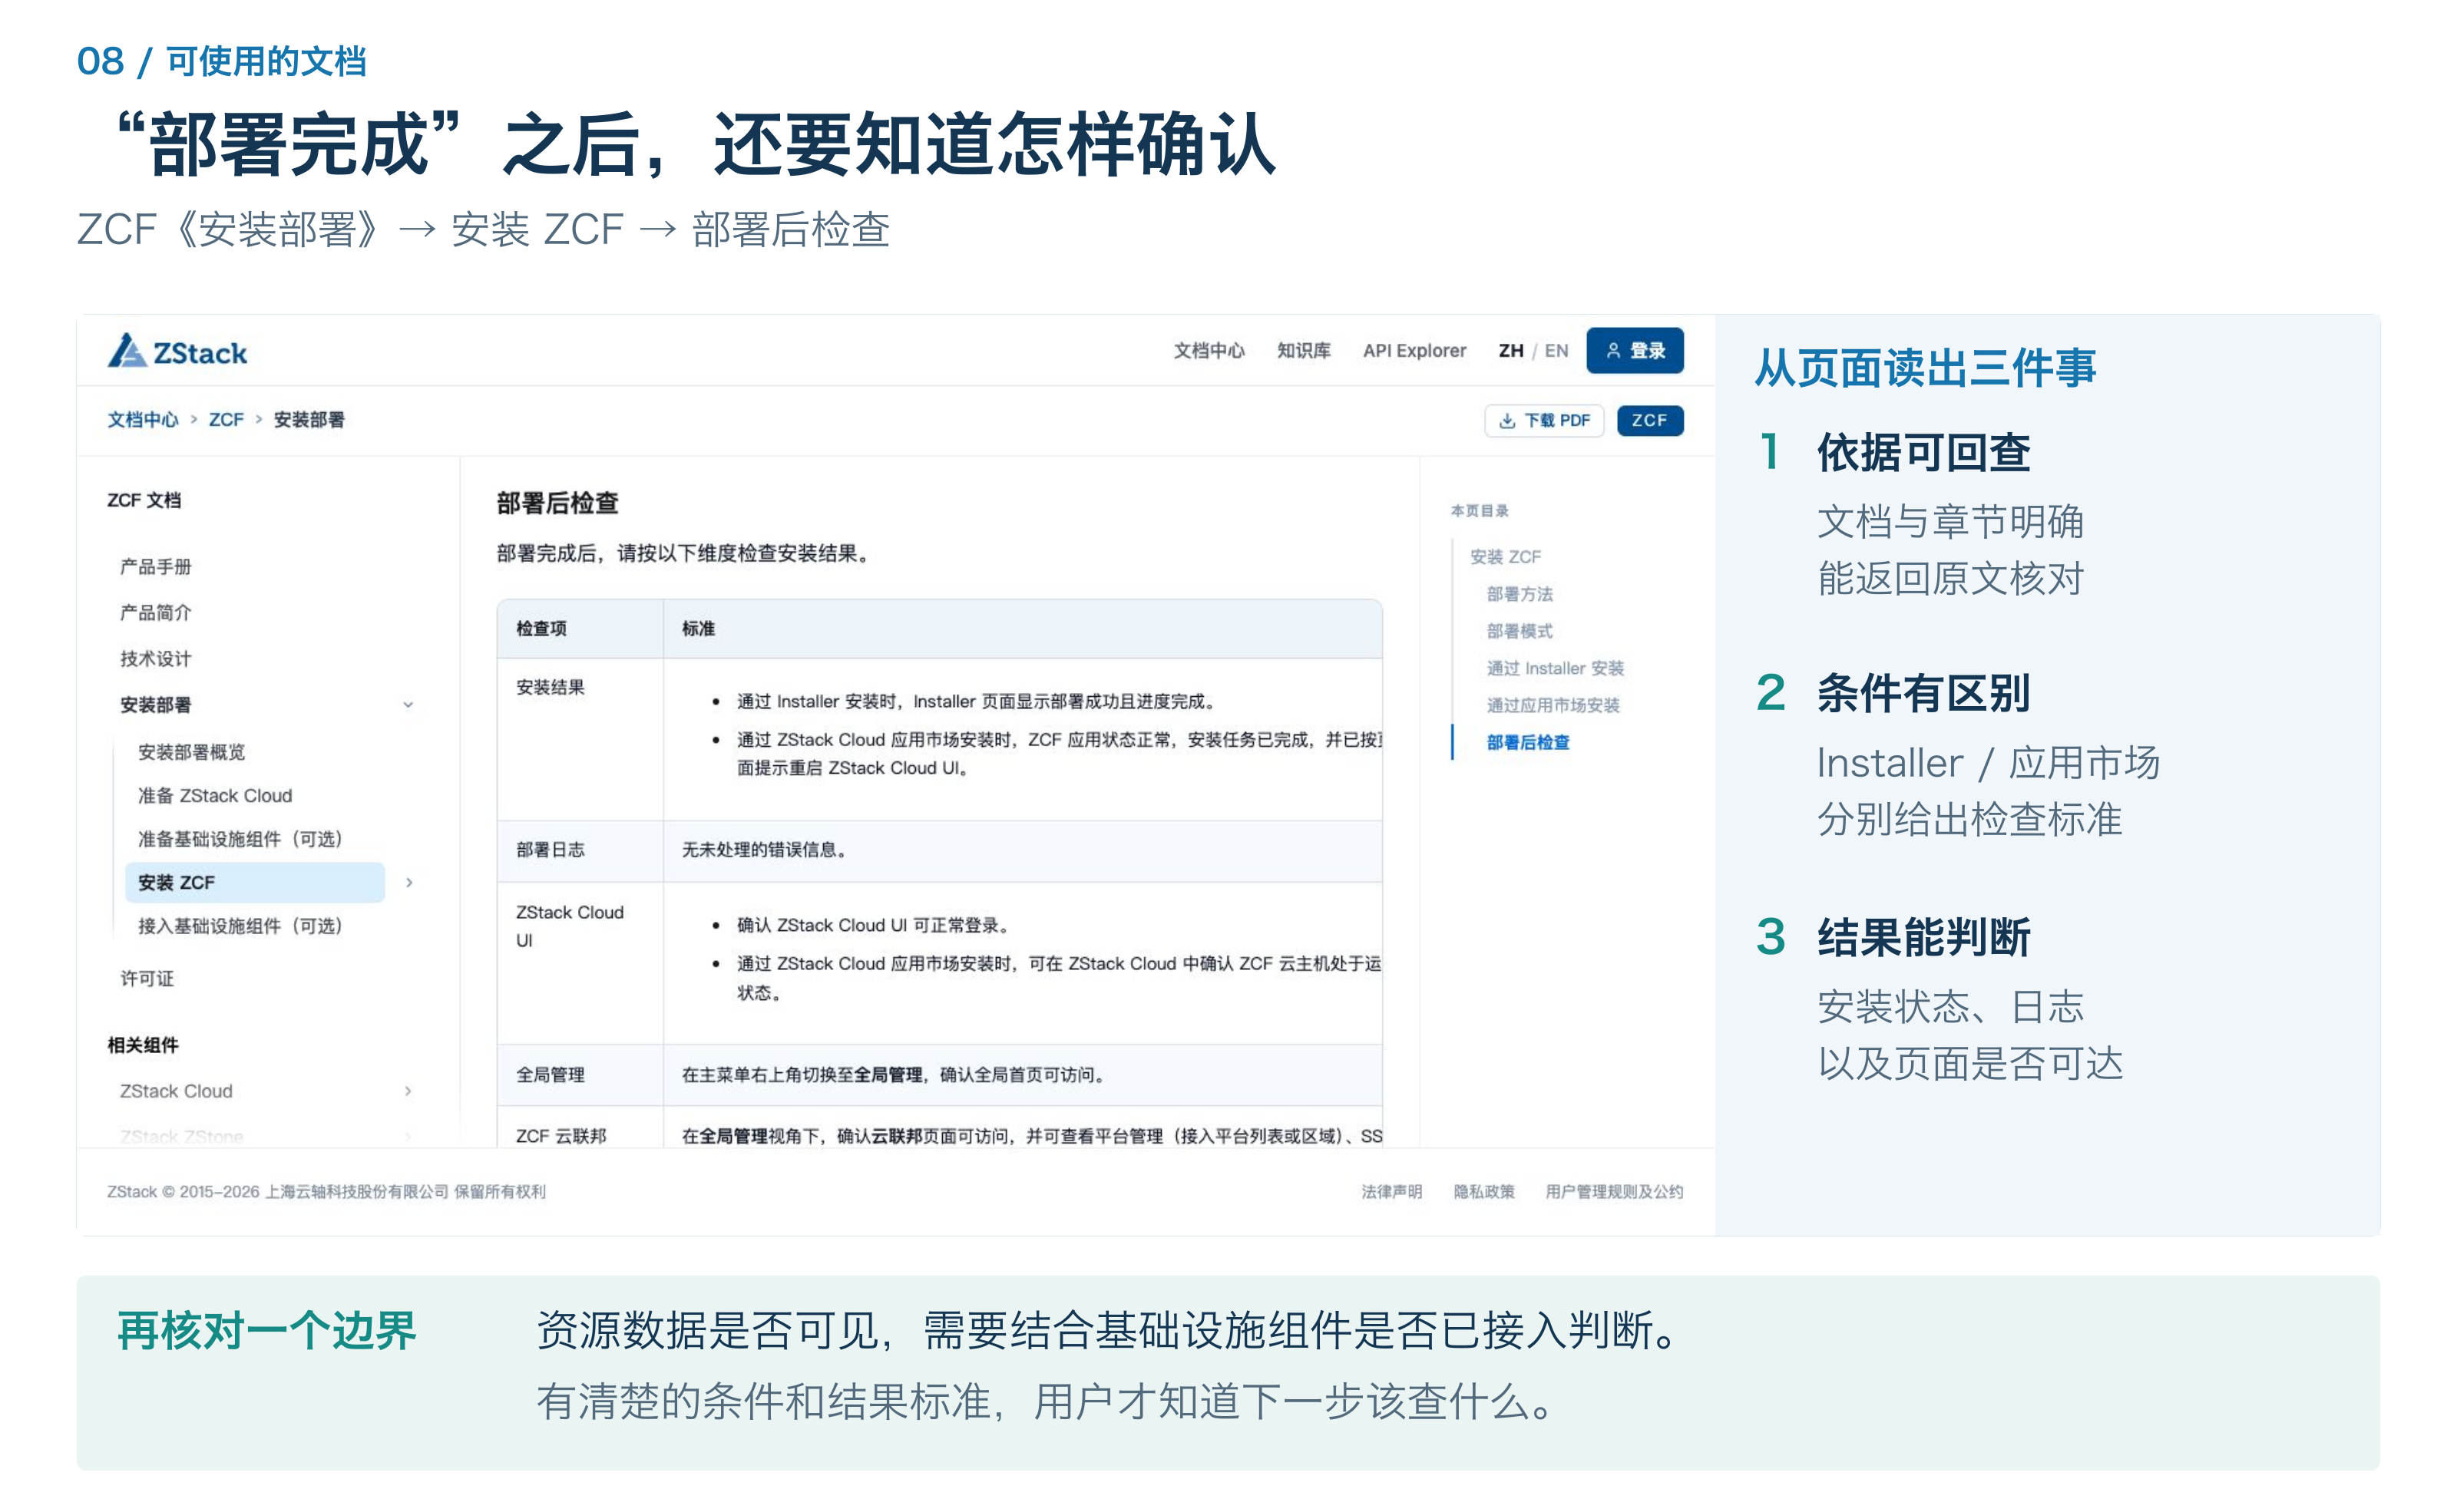The height and width of the screenshot is (1512, 2457).
Task: Click 文档中心 breadcrumb link
Action: pyautogui.click(x=143, y=420)
